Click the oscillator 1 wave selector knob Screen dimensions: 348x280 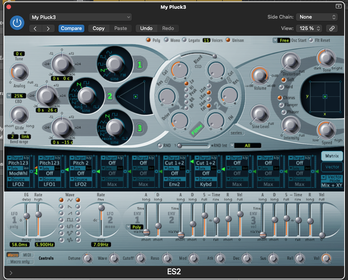pos(115,64)
